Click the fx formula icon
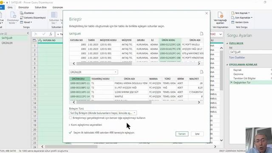Viewport: 272px width, 153px height. (51, 34)
